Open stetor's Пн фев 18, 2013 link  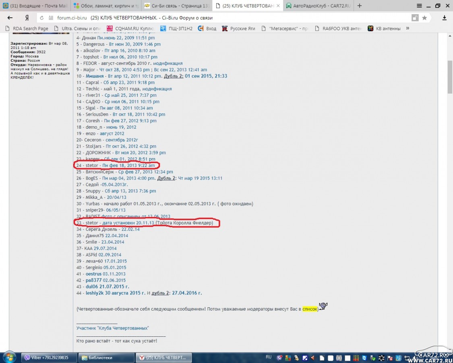pos(128,166)
